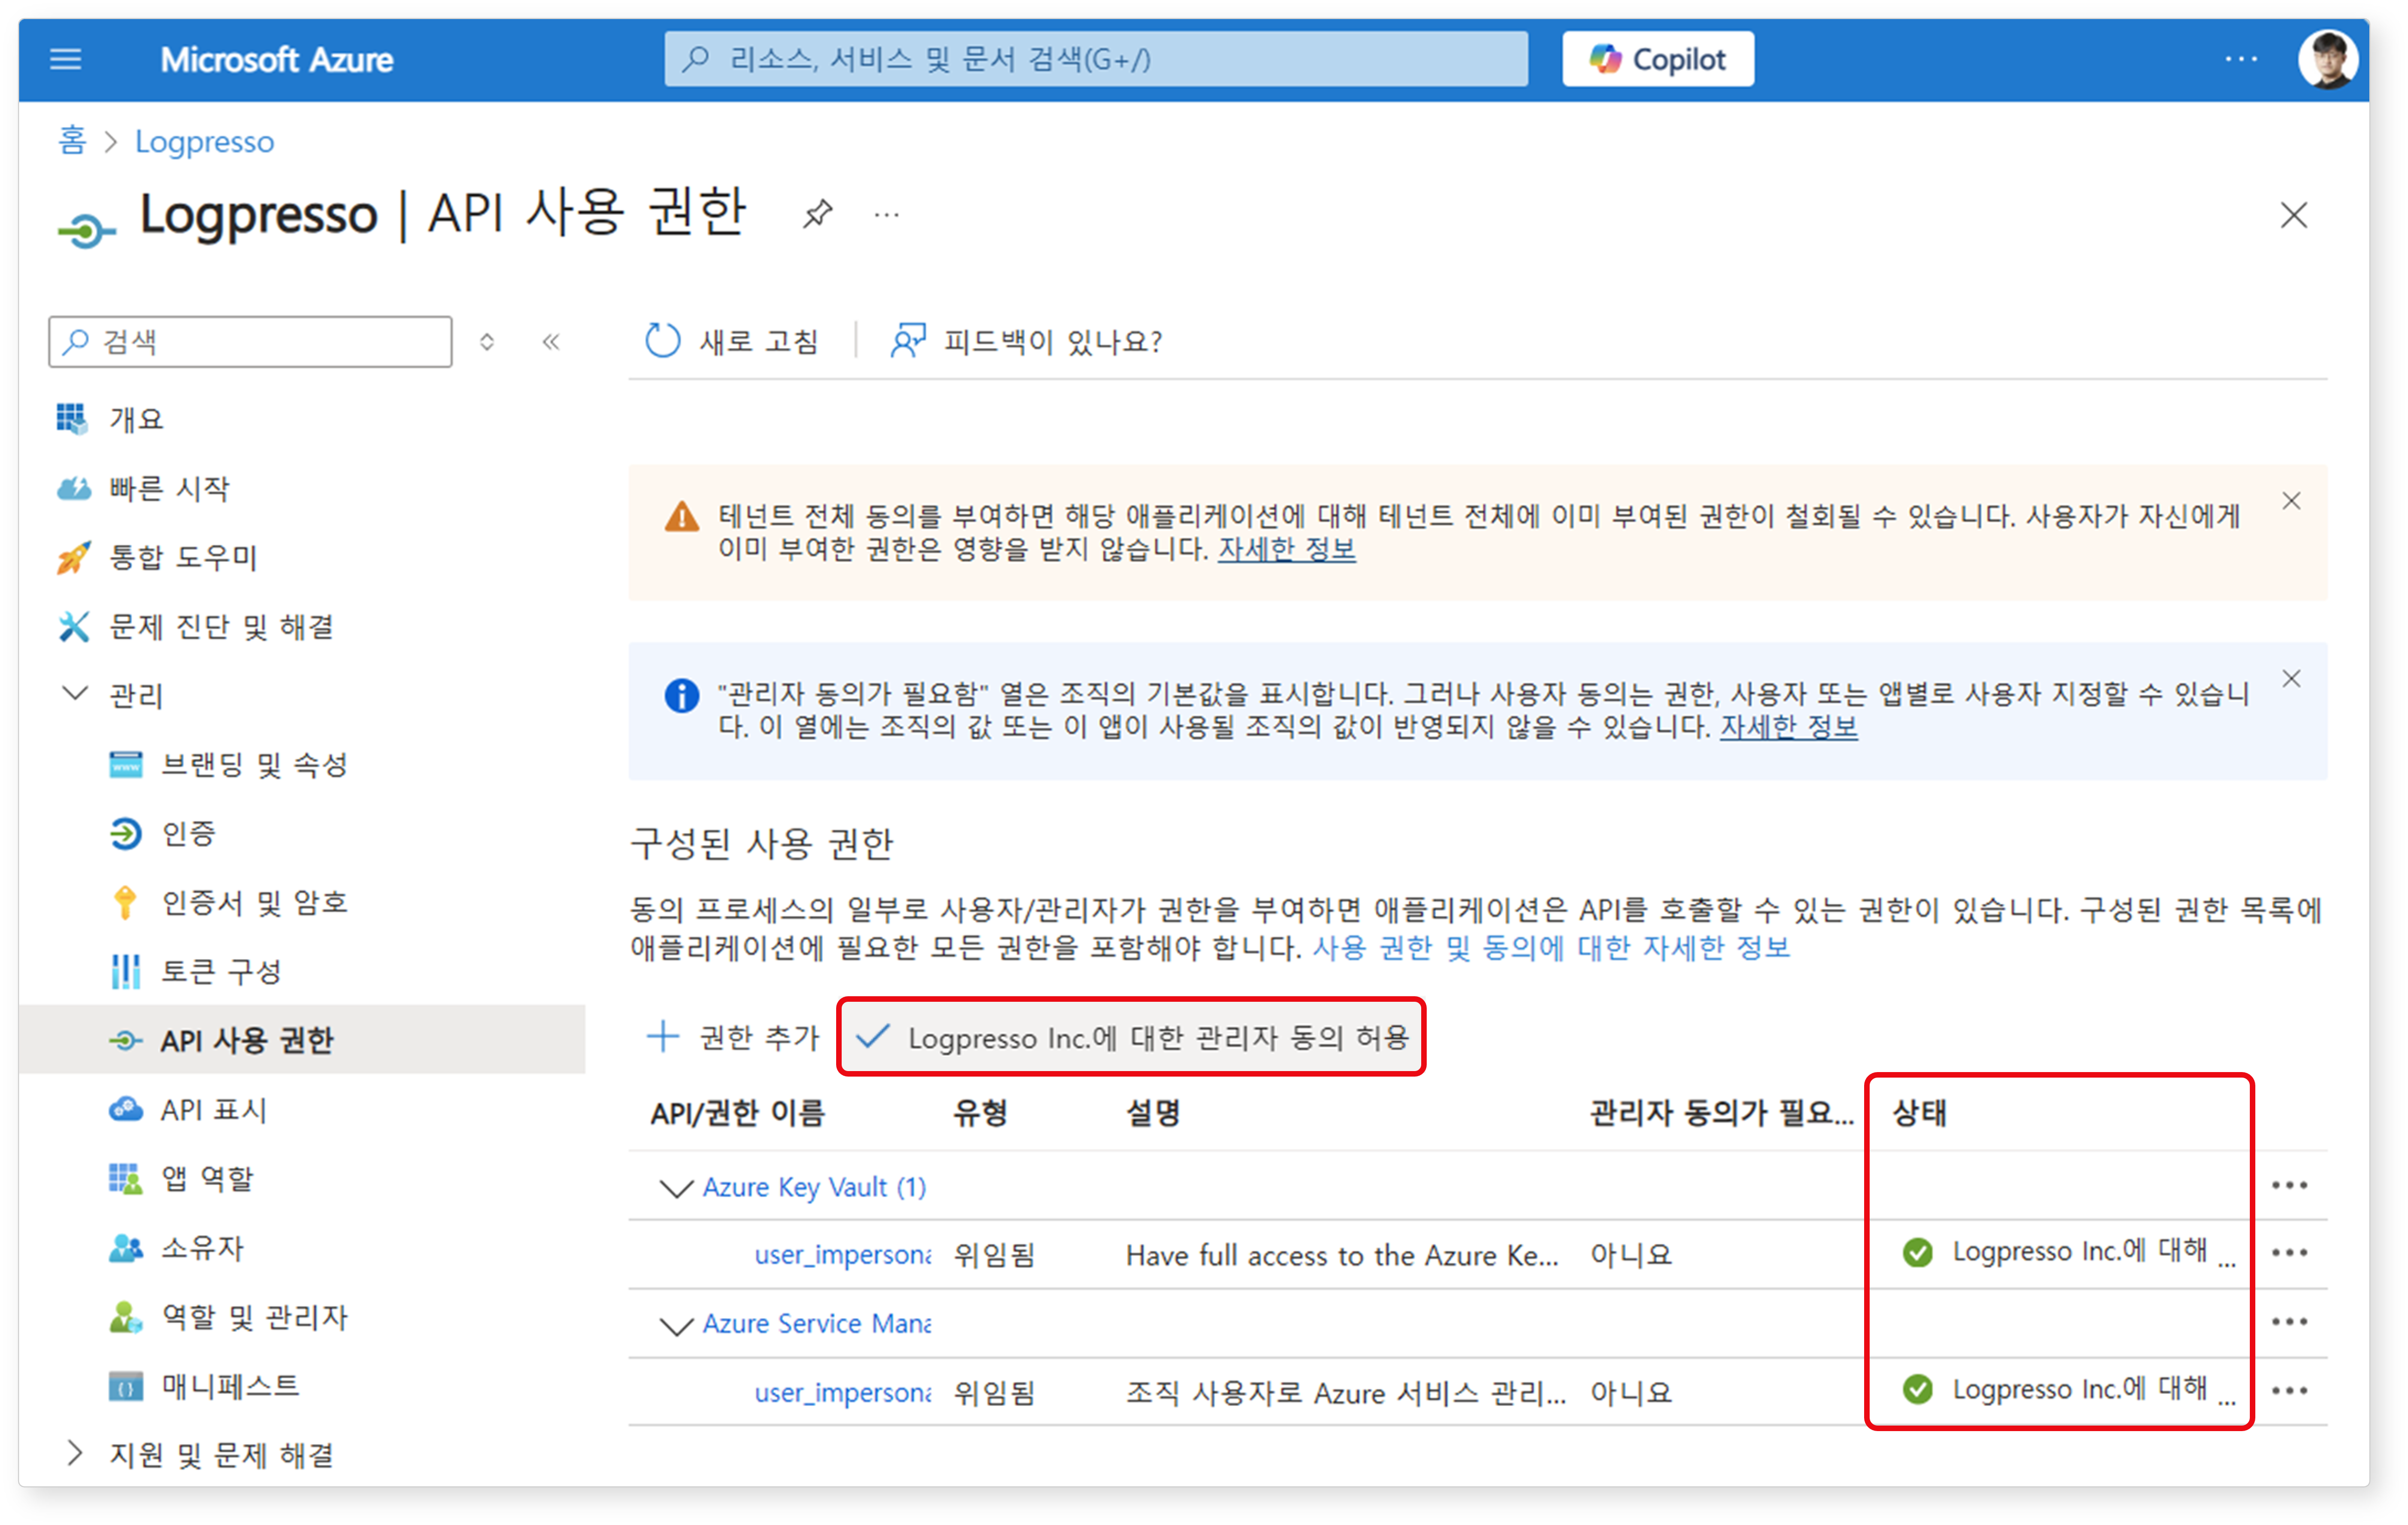The height and width of the screenshot is (1525, 2408).
Task: Collapse the Azure Key Vault (1) group
Action: 677,1188
